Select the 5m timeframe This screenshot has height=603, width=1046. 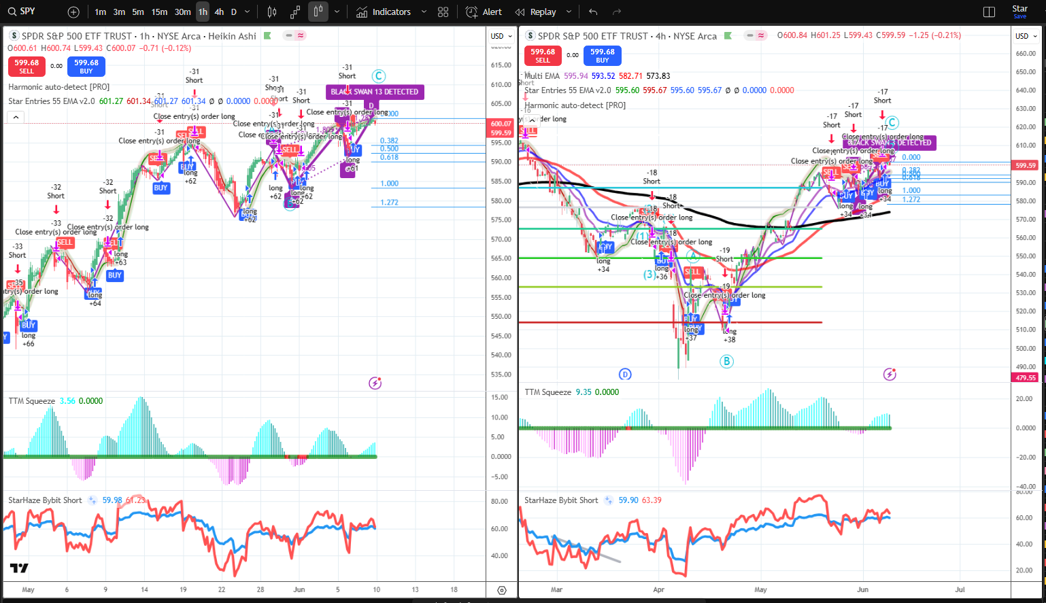point(138,12)
